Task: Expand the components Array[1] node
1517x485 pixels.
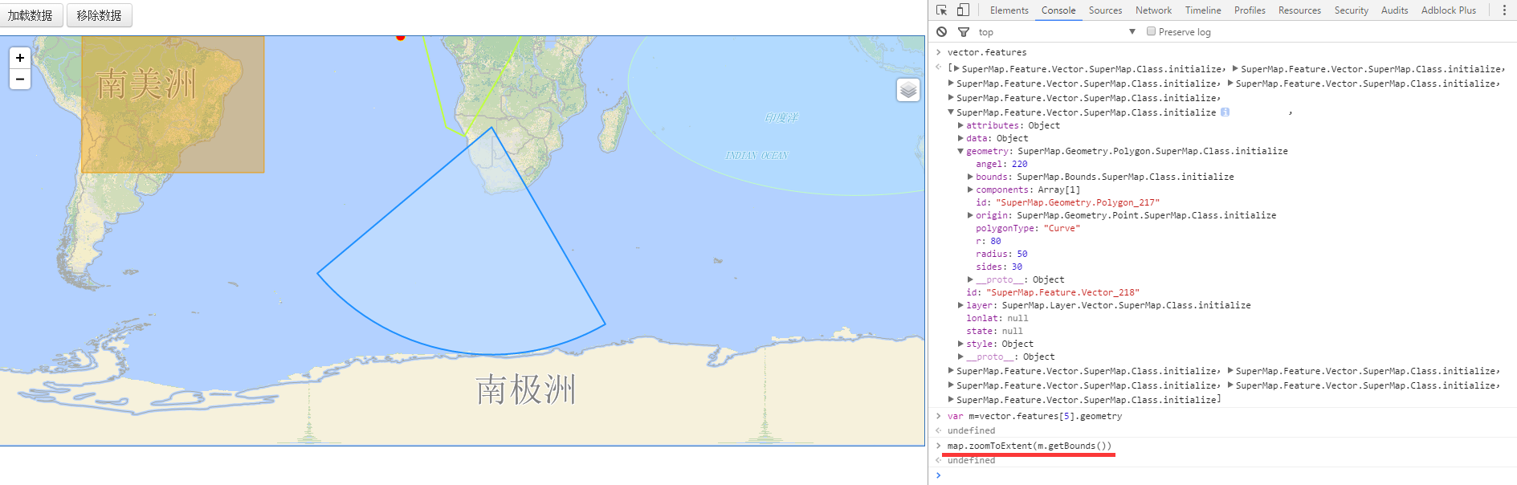Action: click(x=970, y=190)
